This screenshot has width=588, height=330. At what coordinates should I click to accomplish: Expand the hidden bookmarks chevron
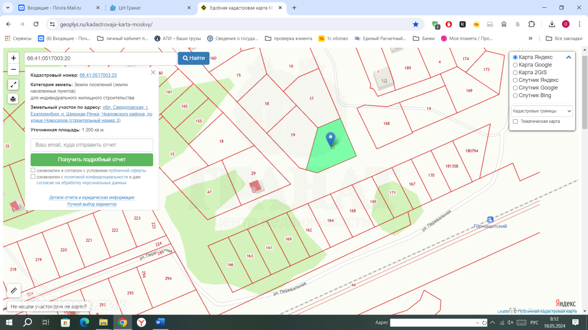pos(531,38)
